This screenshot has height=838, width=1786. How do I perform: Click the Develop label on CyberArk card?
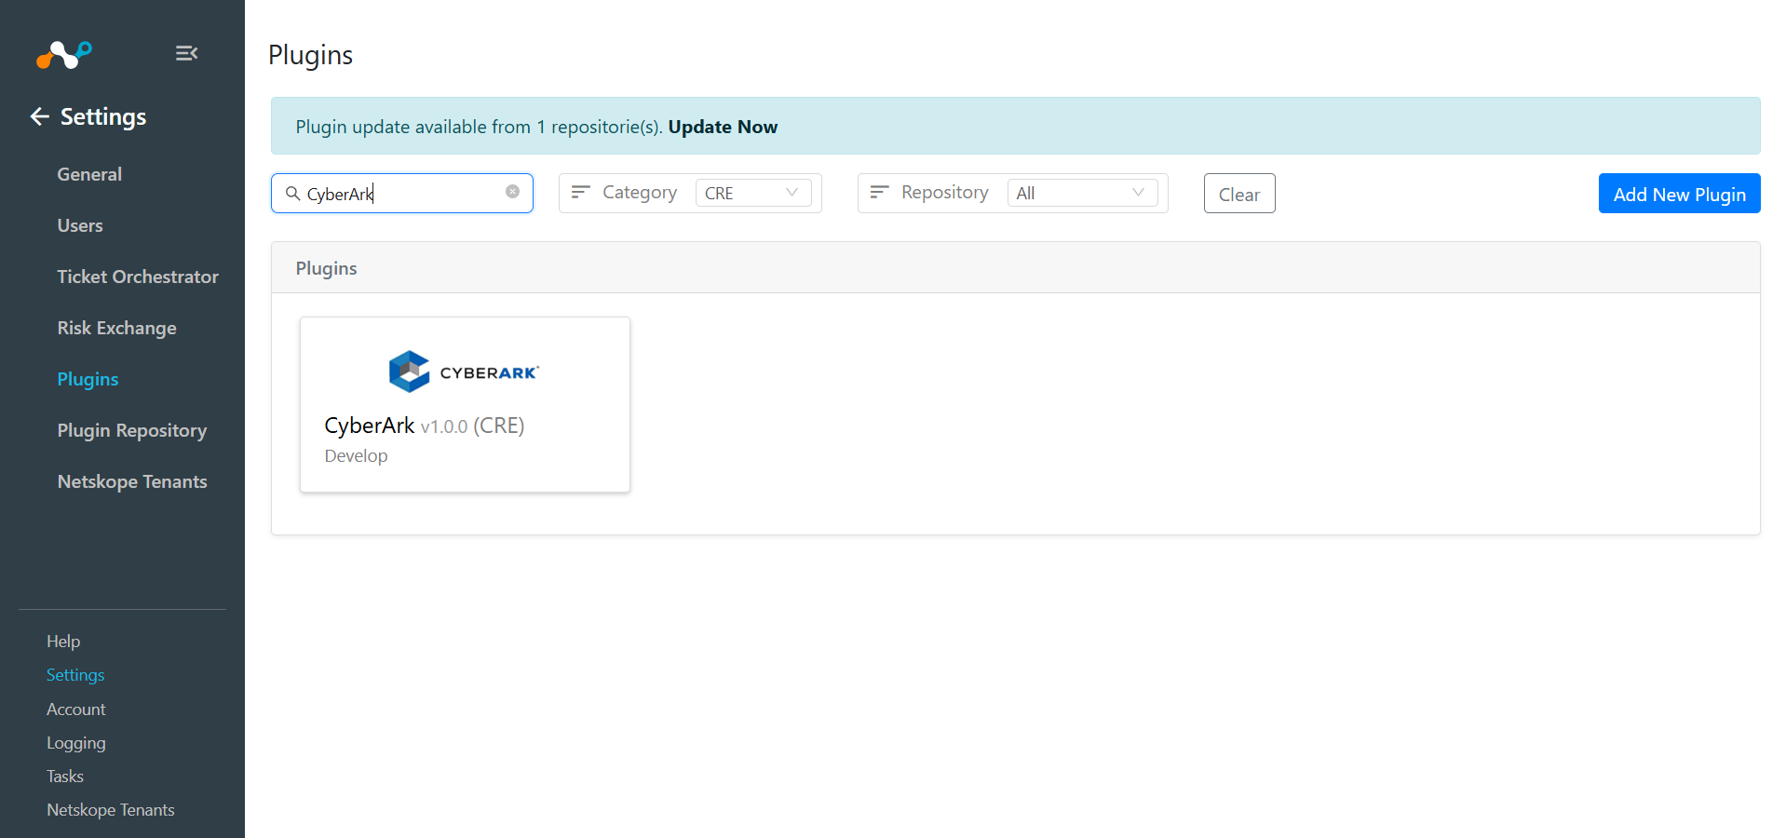pyautogui.click(x=356, y=455)
